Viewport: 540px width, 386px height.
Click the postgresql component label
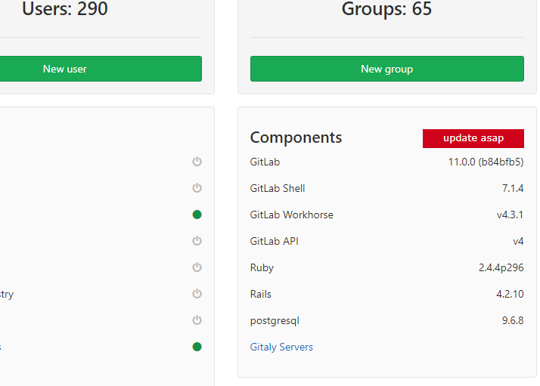(x=275, y=320)
